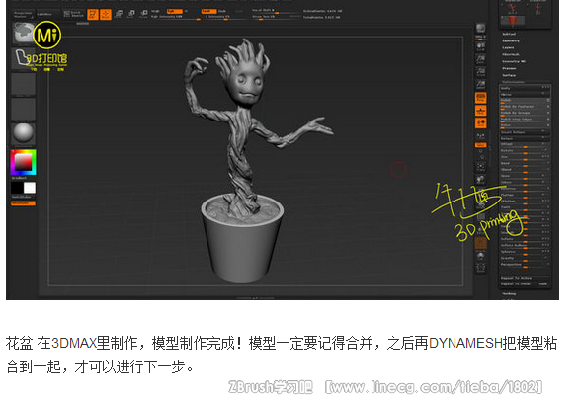Expand the Geometry HD section
The width and height of the screenshot is (579, 404).
(514, 61)
